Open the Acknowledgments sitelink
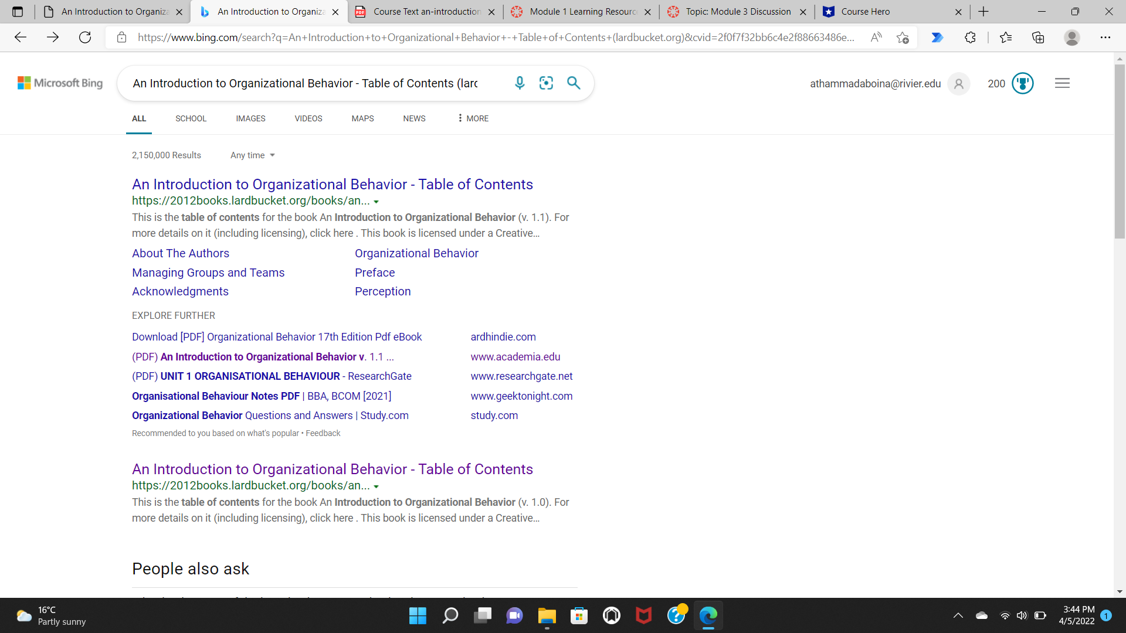The width and height of the screenshot is (1126, 633). (x=180, y=291)
